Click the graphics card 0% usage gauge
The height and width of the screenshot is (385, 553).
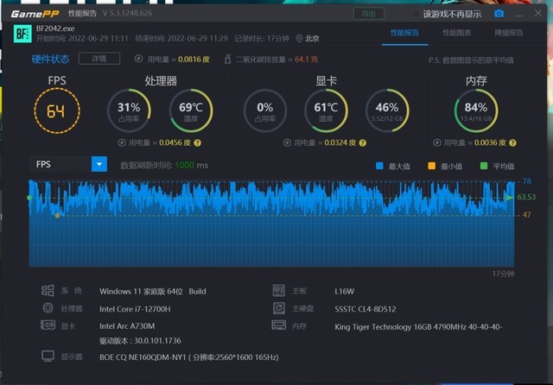265,110
